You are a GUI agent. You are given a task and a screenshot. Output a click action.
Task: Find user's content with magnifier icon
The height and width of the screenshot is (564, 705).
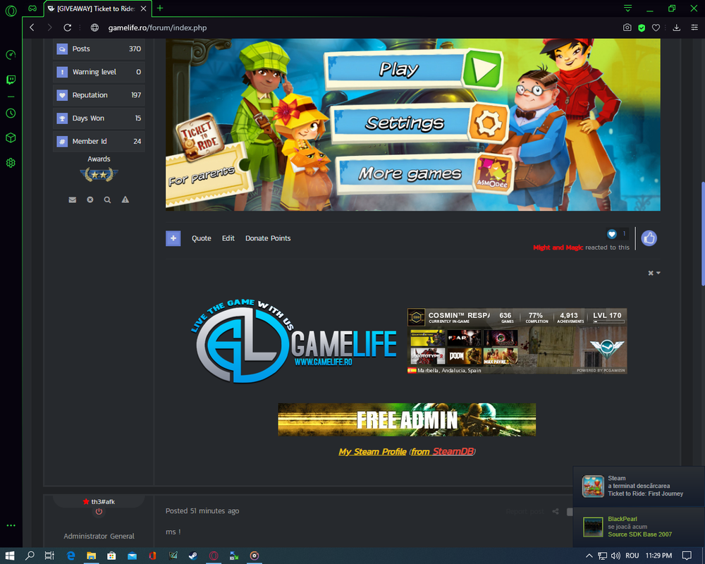point(107,200)
